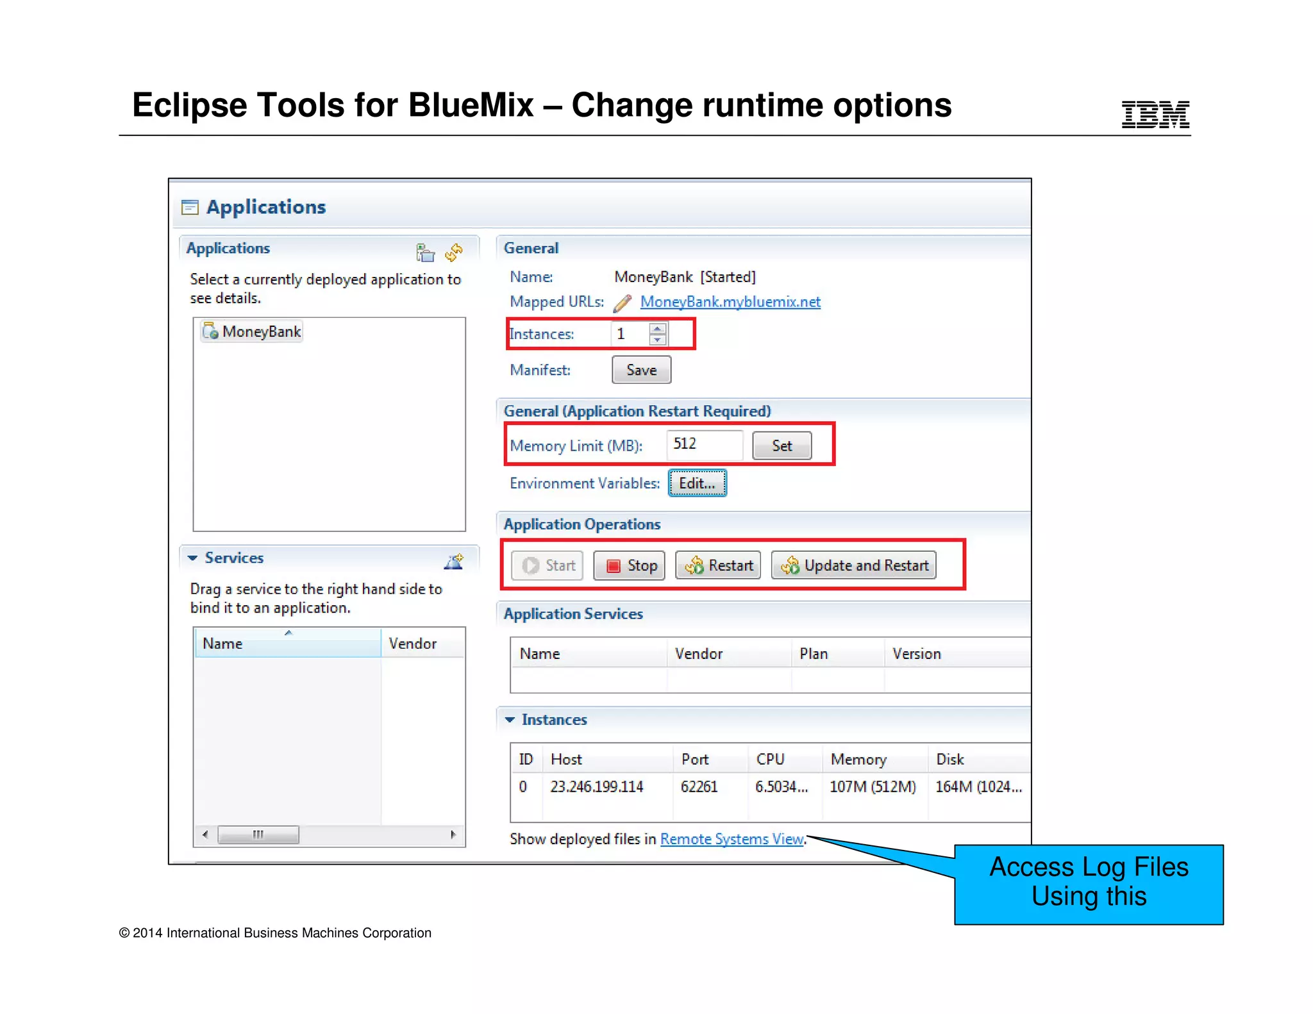Screen dimensions: 1313x1014
Task: Click the Start application button
Action: pyautogui.click(x=547, y=565)
